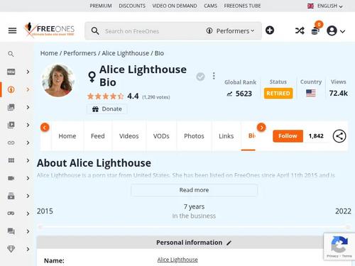Click the sidebar camera icon
The height and width of the screenshot is (266, 355).
[x=11, y=178]
